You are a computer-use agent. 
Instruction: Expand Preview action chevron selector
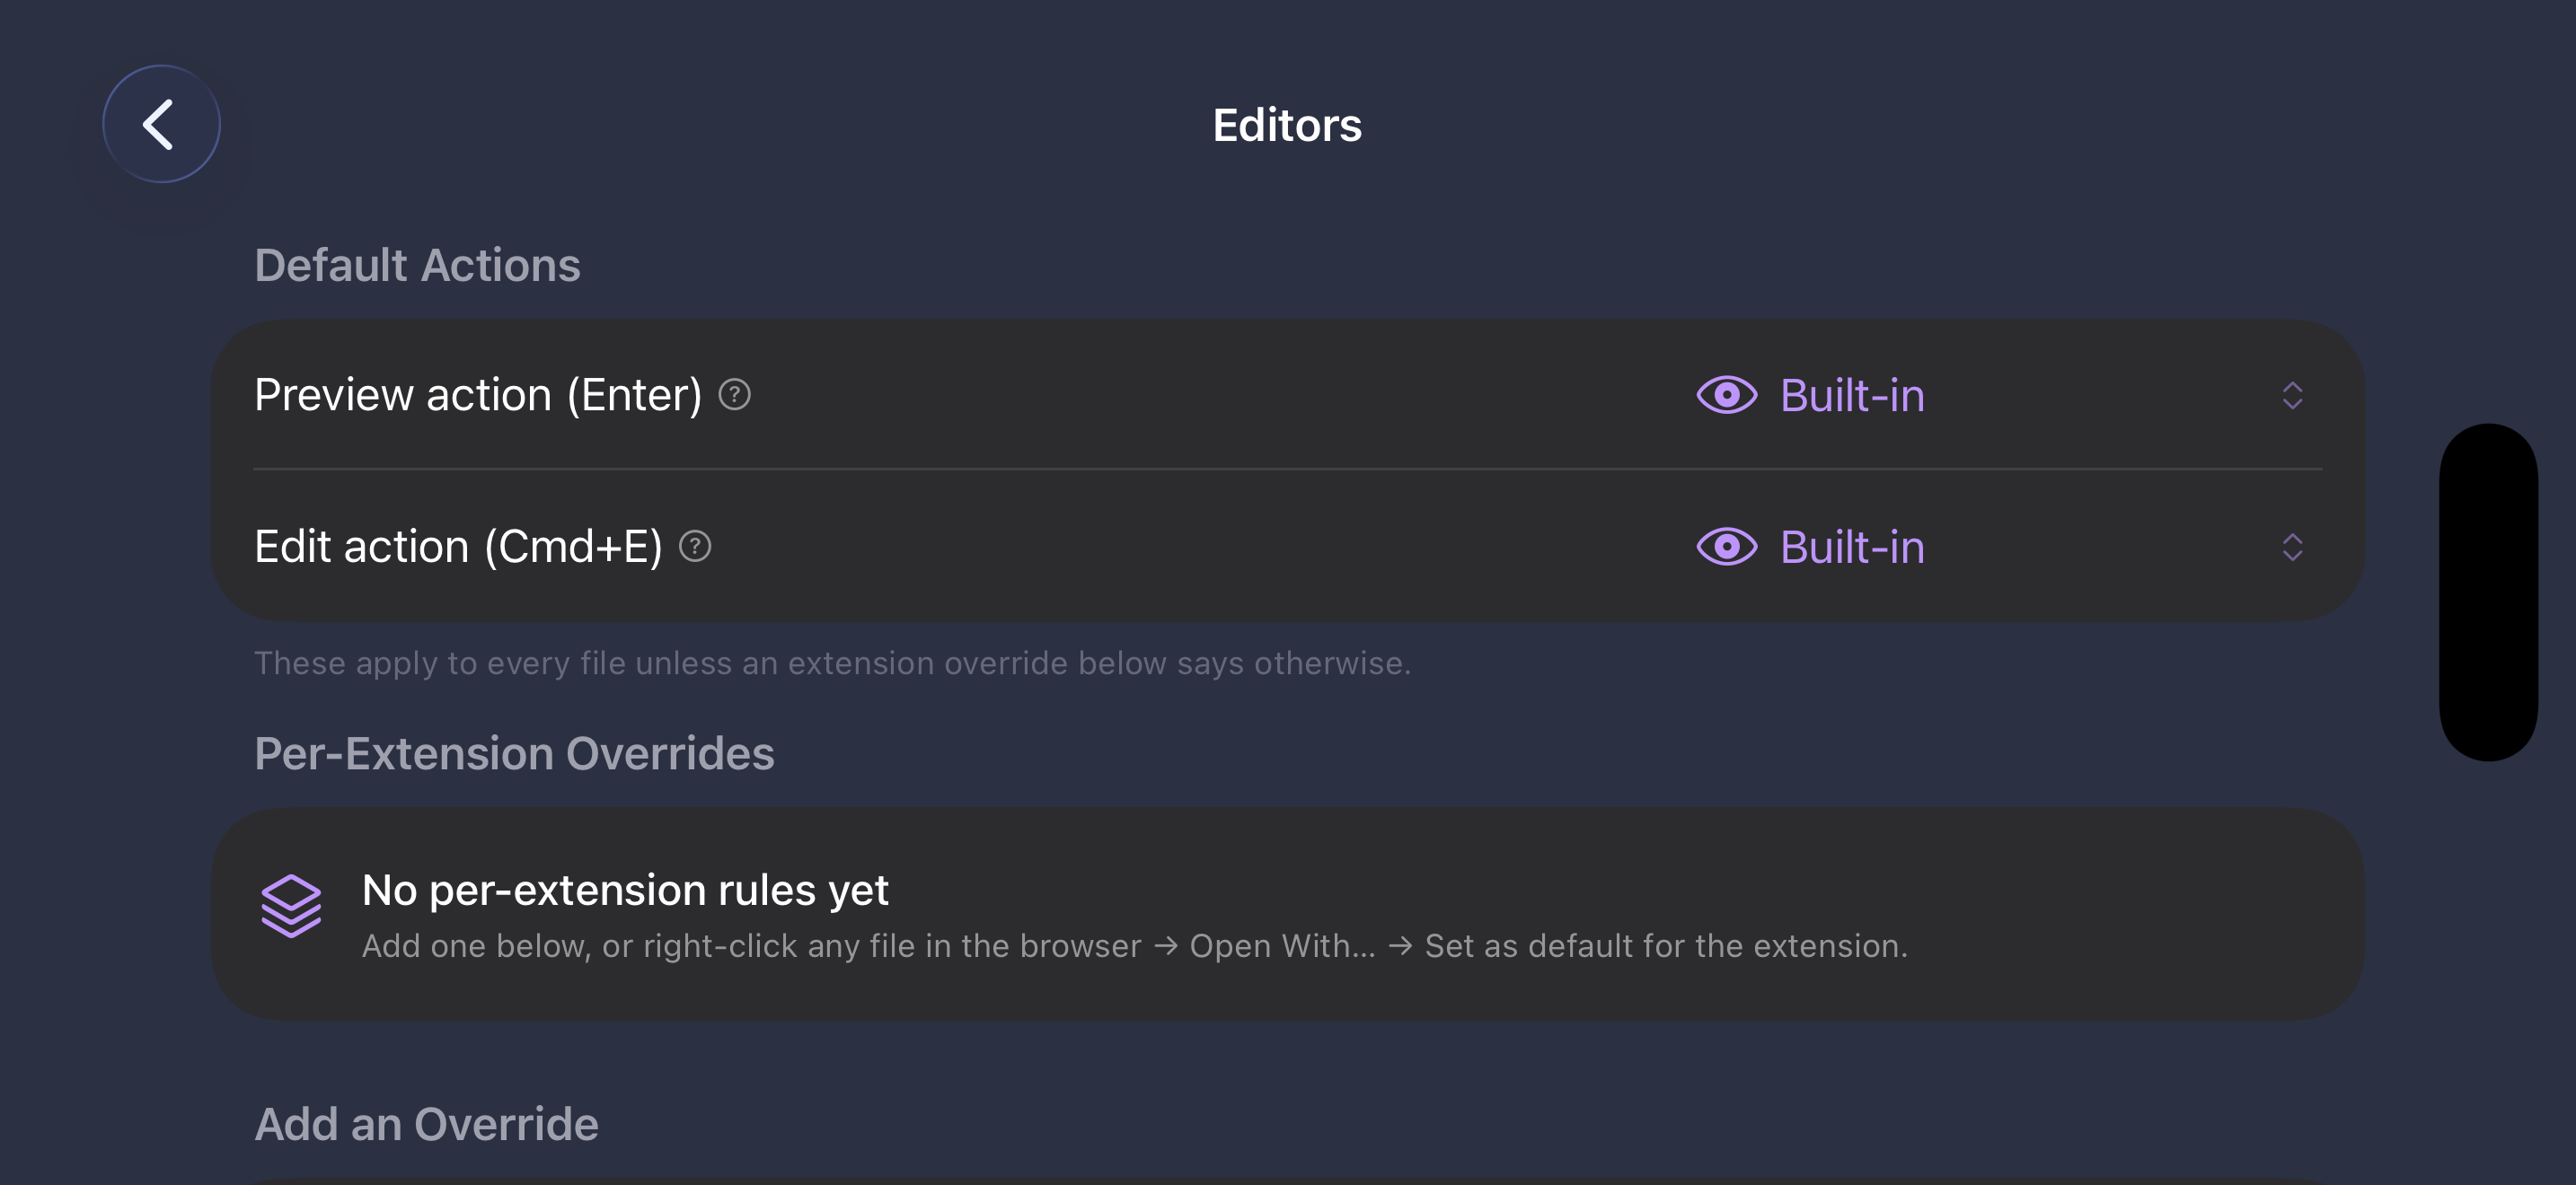pyautogui.click(x=2292, y=396)
